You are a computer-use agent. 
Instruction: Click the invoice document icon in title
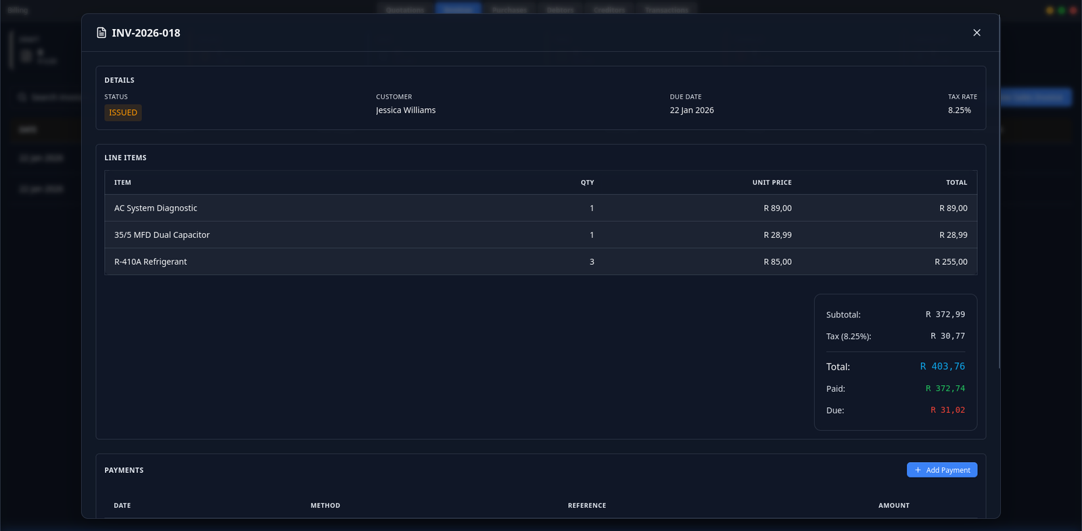click(x=101, y=32)
